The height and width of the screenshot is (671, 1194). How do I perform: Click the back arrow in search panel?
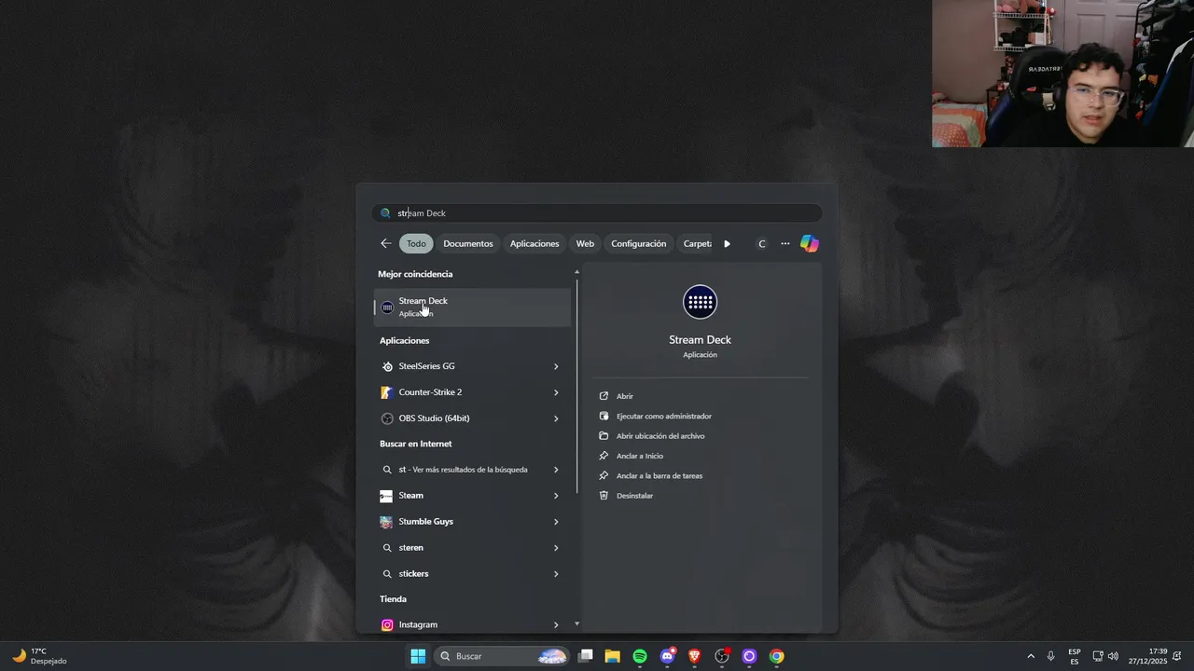click(386, 243)
